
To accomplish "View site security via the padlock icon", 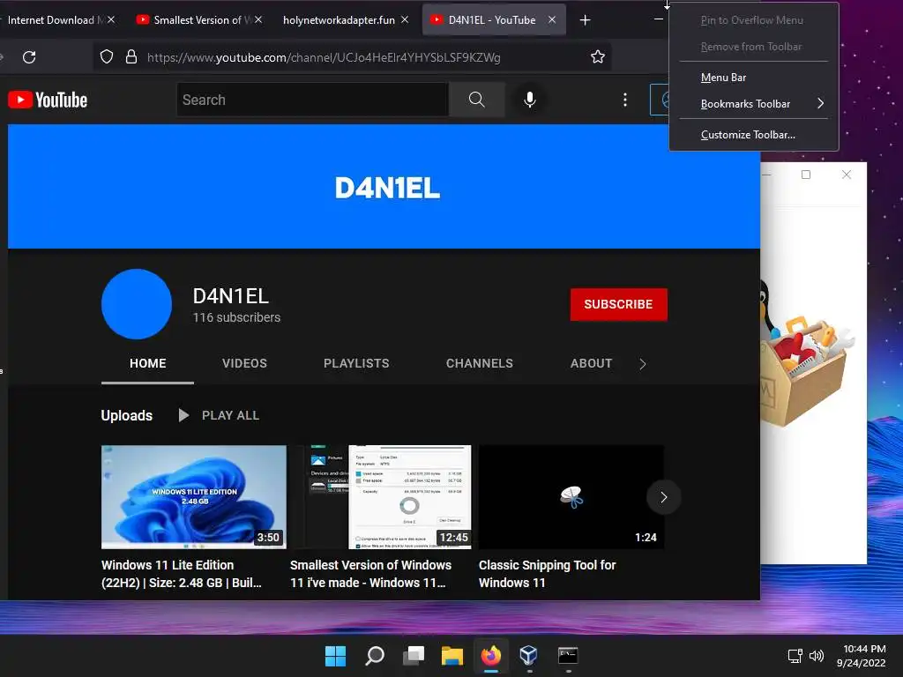I will pyautogui.click(x=131, y=56).
